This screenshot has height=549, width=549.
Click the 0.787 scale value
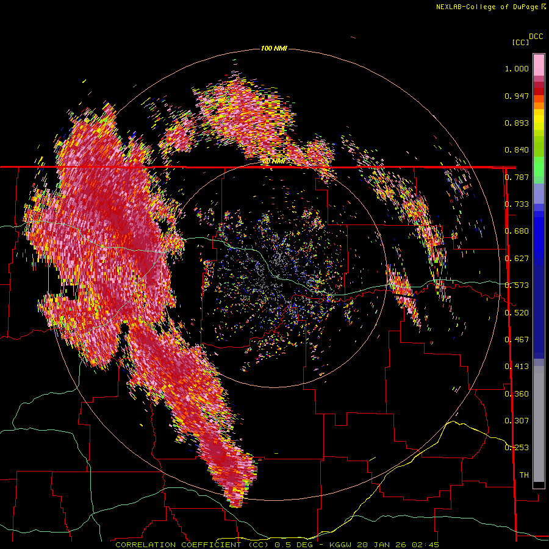point(517,177)
